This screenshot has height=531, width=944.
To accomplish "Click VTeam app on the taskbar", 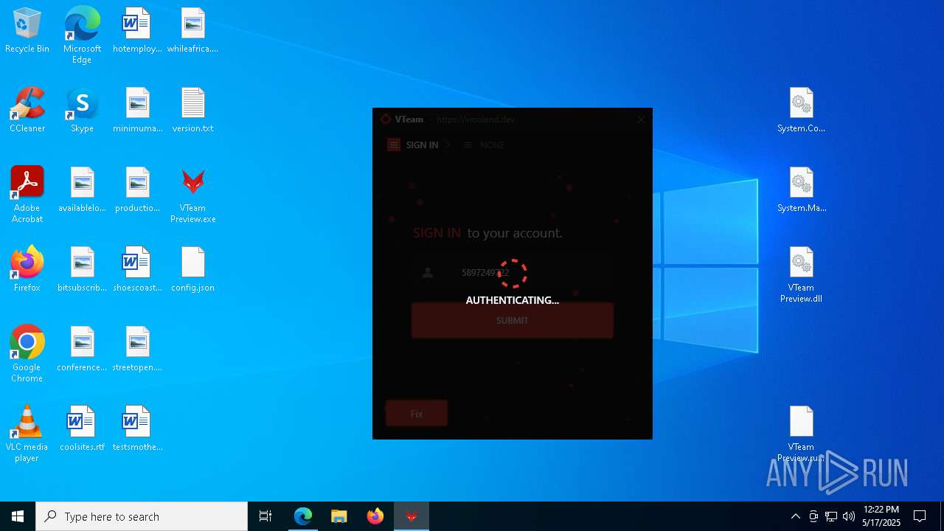I will 412,516.
